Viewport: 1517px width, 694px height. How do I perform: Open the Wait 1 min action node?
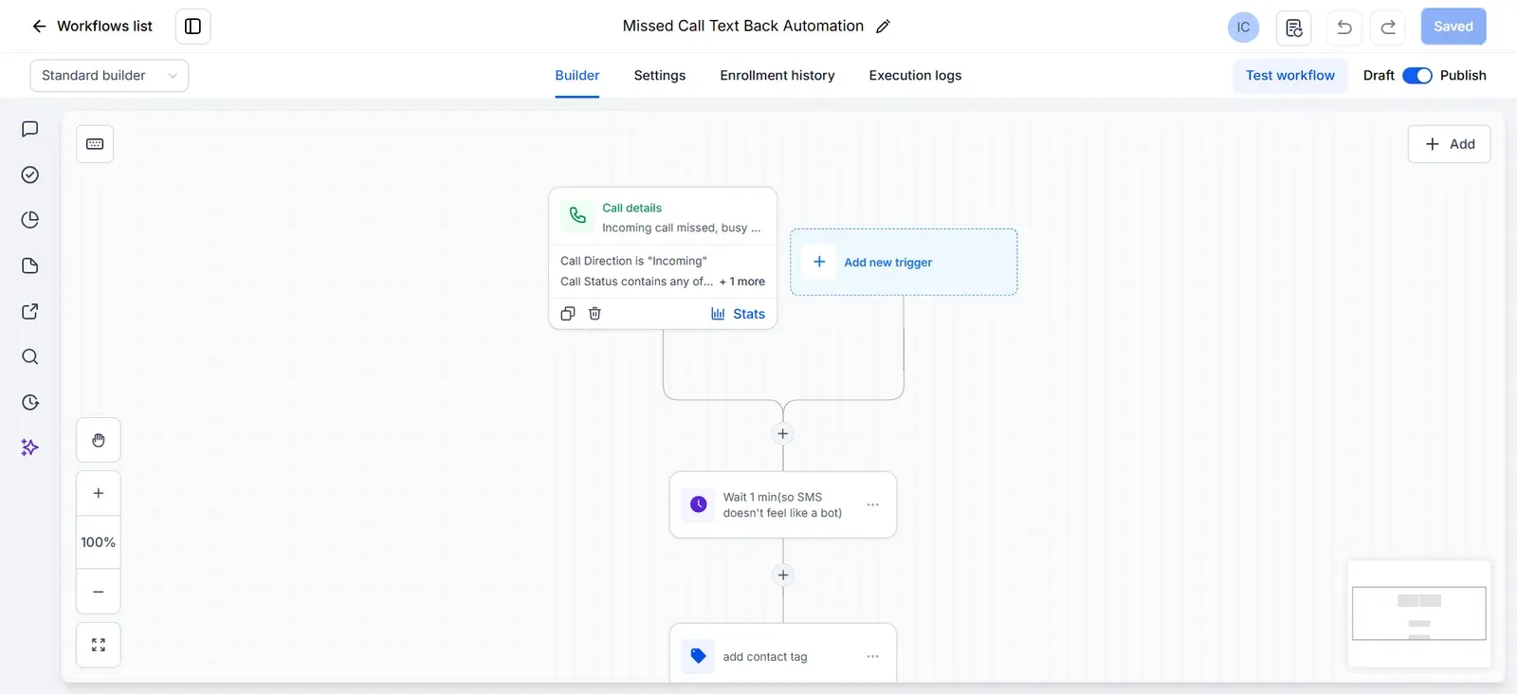[783, 505]
